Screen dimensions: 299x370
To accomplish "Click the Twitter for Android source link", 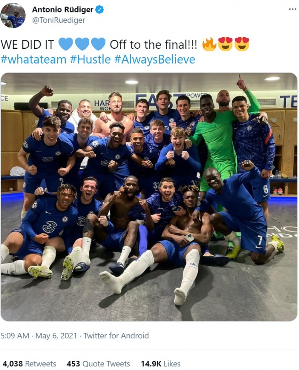I will [x=116, y=336].
